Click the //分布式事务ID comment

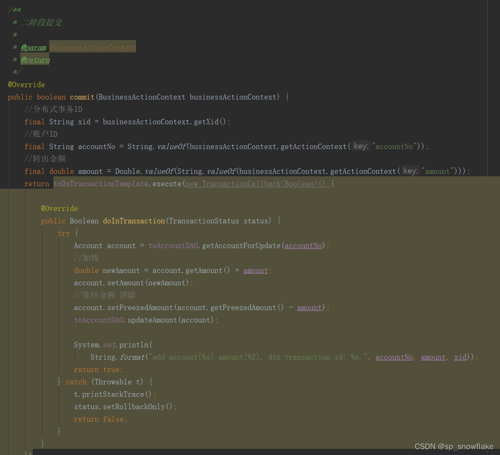[53, 109]
